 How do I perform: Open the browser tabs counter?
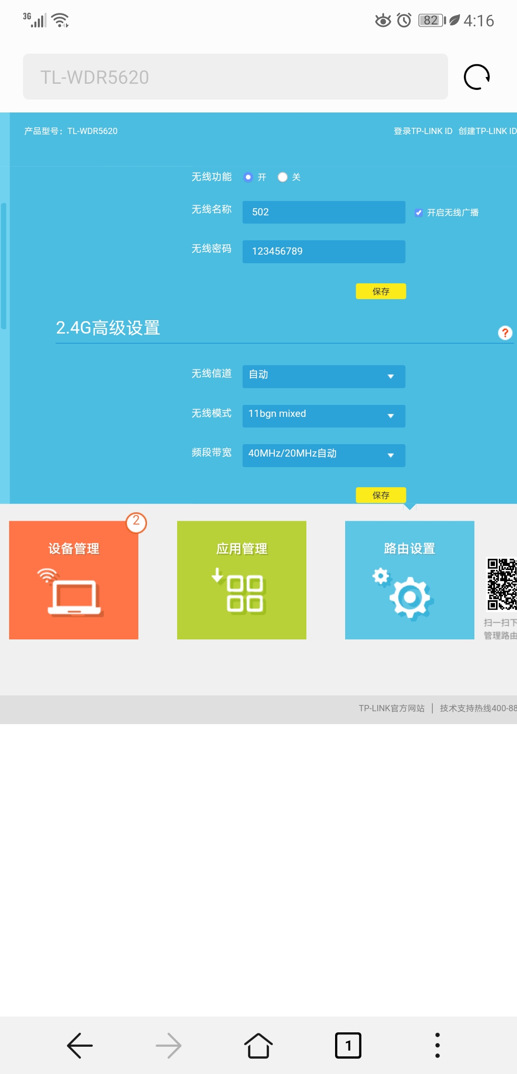coord(348,1045)
